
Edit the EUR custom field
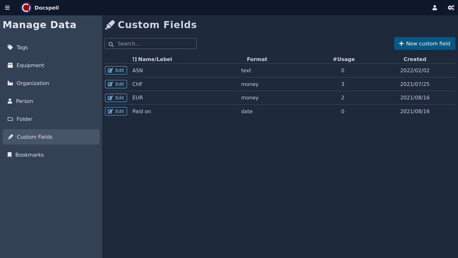pyautogui.click(x=116, y=98)
